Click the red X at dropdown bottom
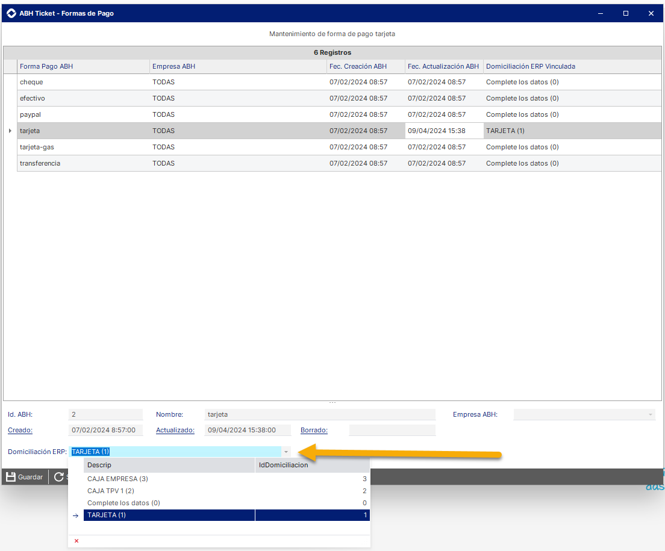Image resolution: width=665 pixels, height=551 pixels. pos(76,541)
